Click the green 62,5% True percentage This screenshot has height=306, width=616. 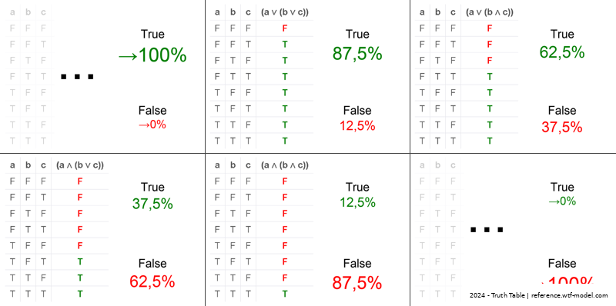pos(562,52)
